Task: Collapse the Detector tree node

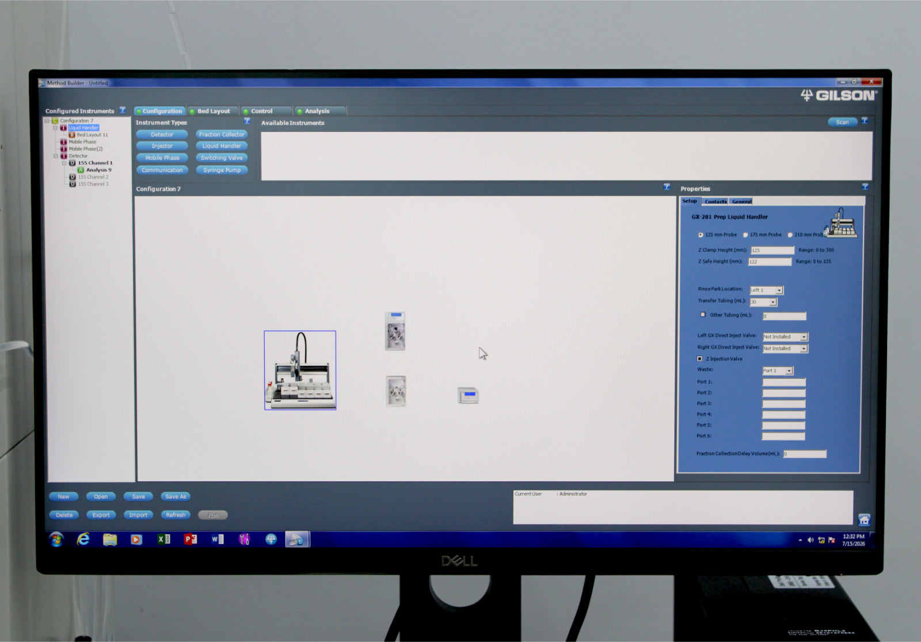Action: click(x=56, y=156)
